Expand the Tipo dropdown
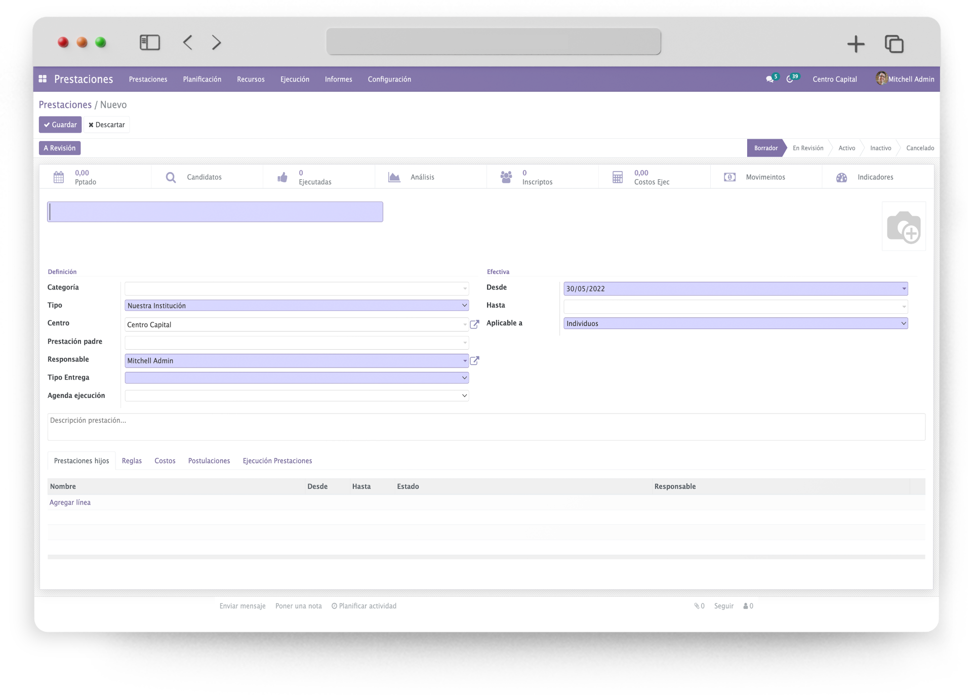 point(297,306)
